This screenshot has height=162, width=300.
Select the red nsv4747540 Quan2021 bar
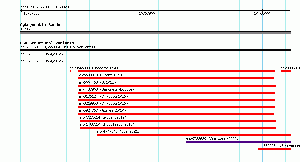pos(194,135)
